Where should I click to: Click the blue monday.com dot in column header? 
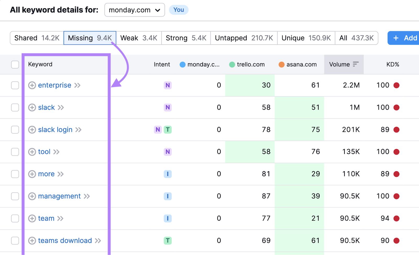(182, 64)
